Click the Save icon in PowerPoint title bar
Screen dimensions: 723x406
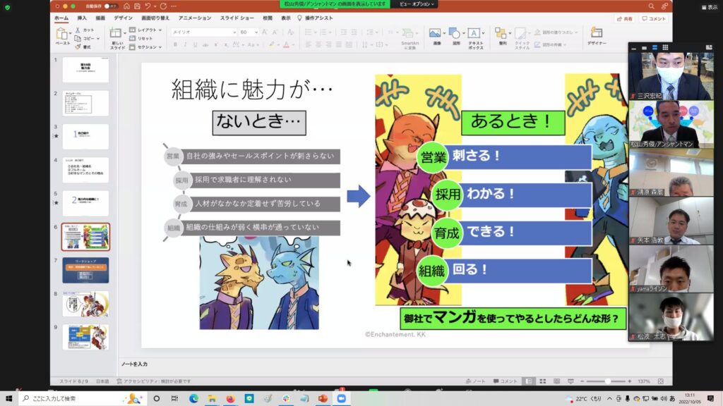point(138,6)
